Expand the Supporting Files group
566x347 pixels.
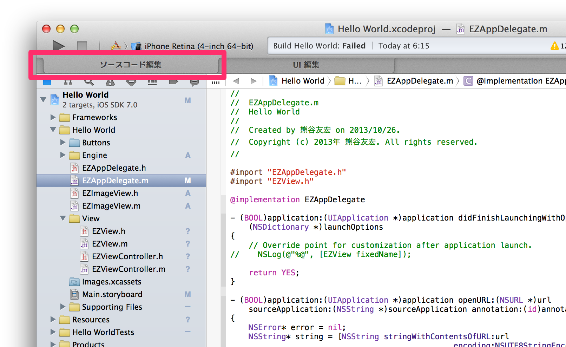[63, 307]
